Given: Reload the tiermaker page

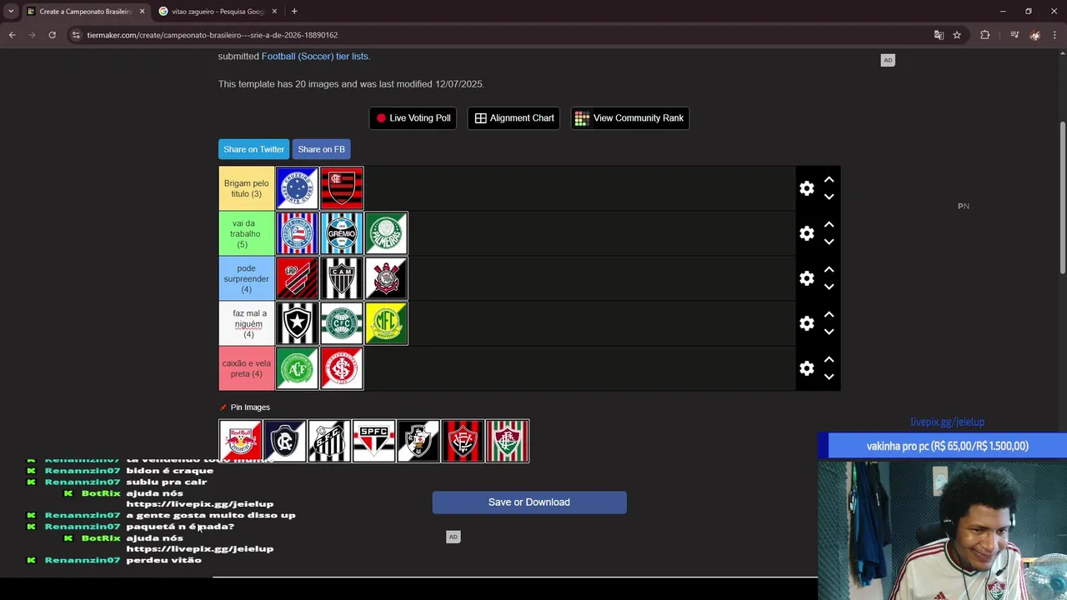Looking at the screenshot, I should click(x=52, y=35).
